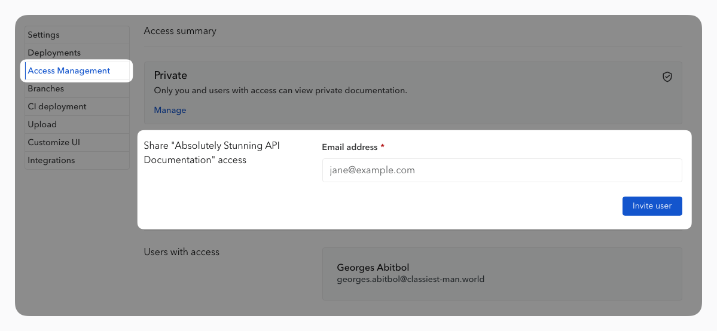The image size is (717, 331).
Task: Open the Integrations section
Action: pos(51,161)
